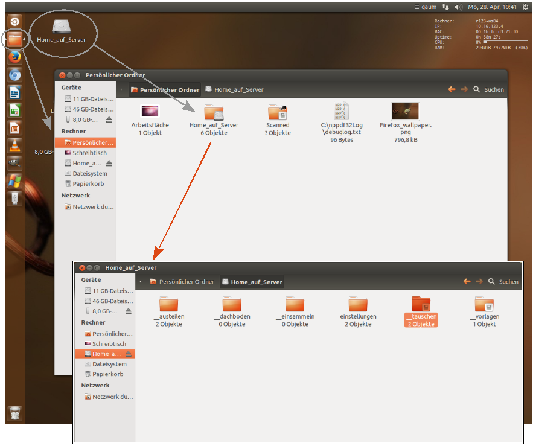Open the debuglog.txt file
Viewport: 533px width, 446px height.
click(341, 111)
